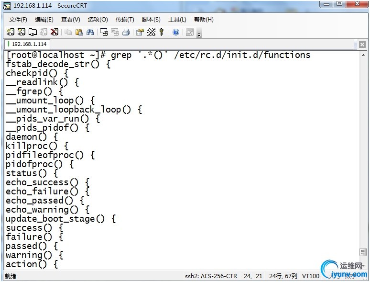The height and width of the screenshot is (282, 370).
Task: Click the line 'daemon() {'
Action: click(x=32, y=137)
